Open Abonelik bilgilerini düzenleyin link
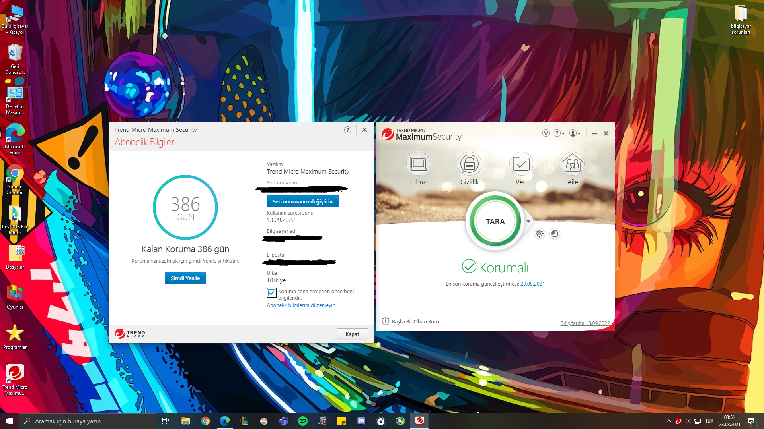 pyautogui.click(x=301, y=305)
